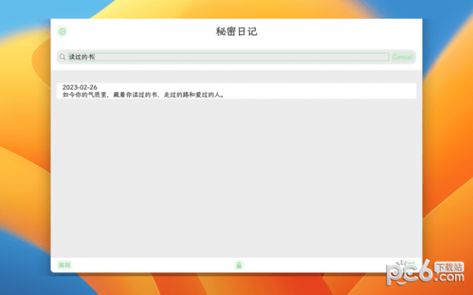Click the search field containing 读过的书
This screenshot has height=295, width=473.
[229, 57]
